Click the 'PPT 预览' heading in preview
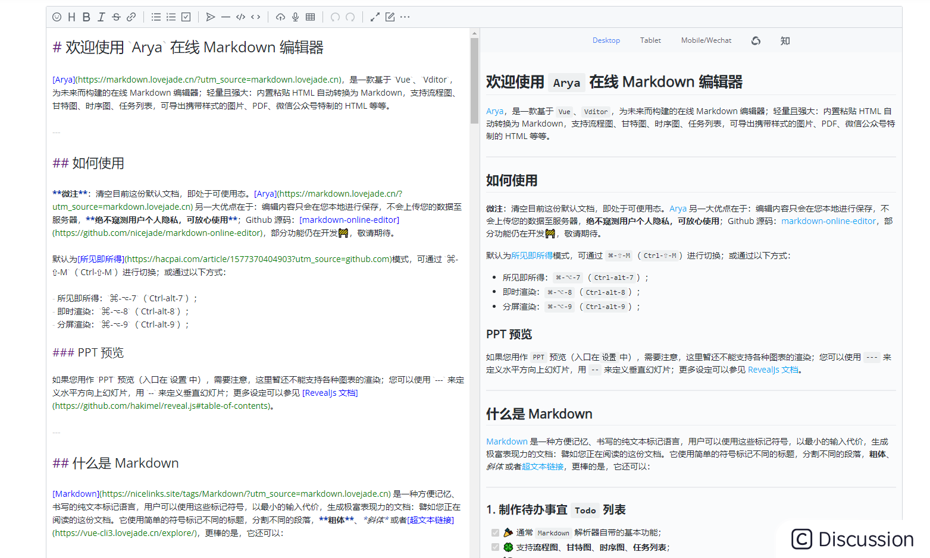Screen dimensions: 930x558 pos(509,335)
